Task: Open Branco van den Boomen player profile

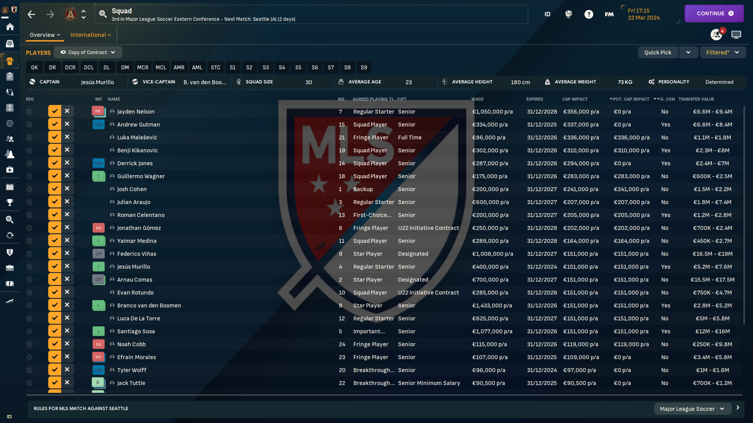Action: pyautogui.click(x=149, y=305)
